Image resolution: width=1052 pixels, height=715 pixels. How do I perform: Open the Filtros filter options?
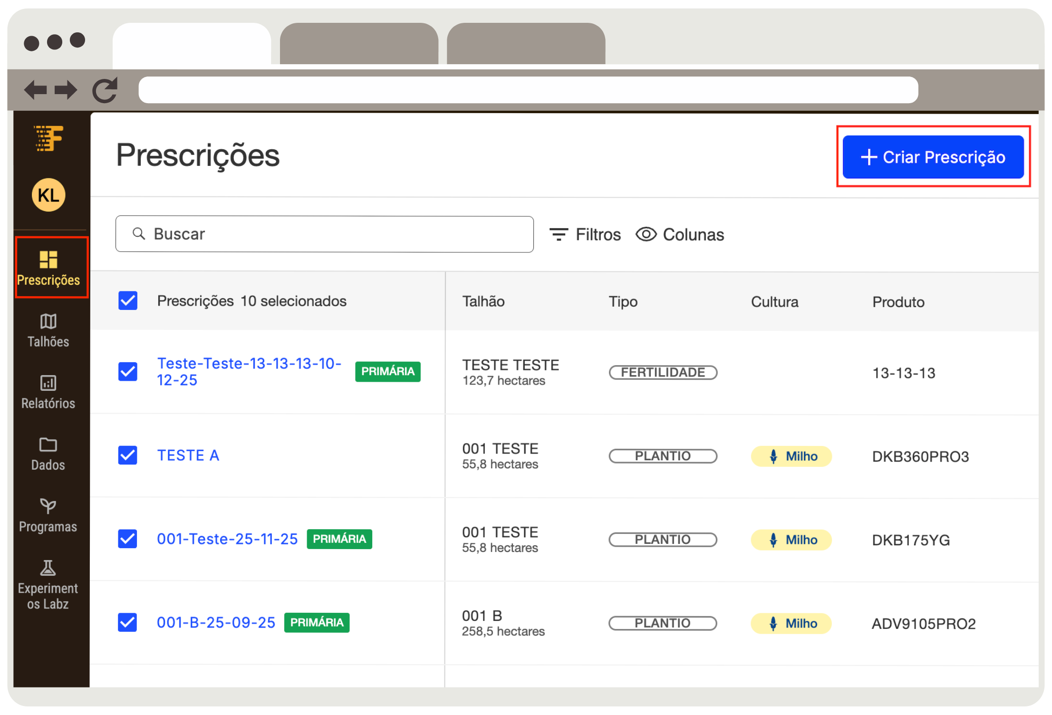[x=585, y=234]
